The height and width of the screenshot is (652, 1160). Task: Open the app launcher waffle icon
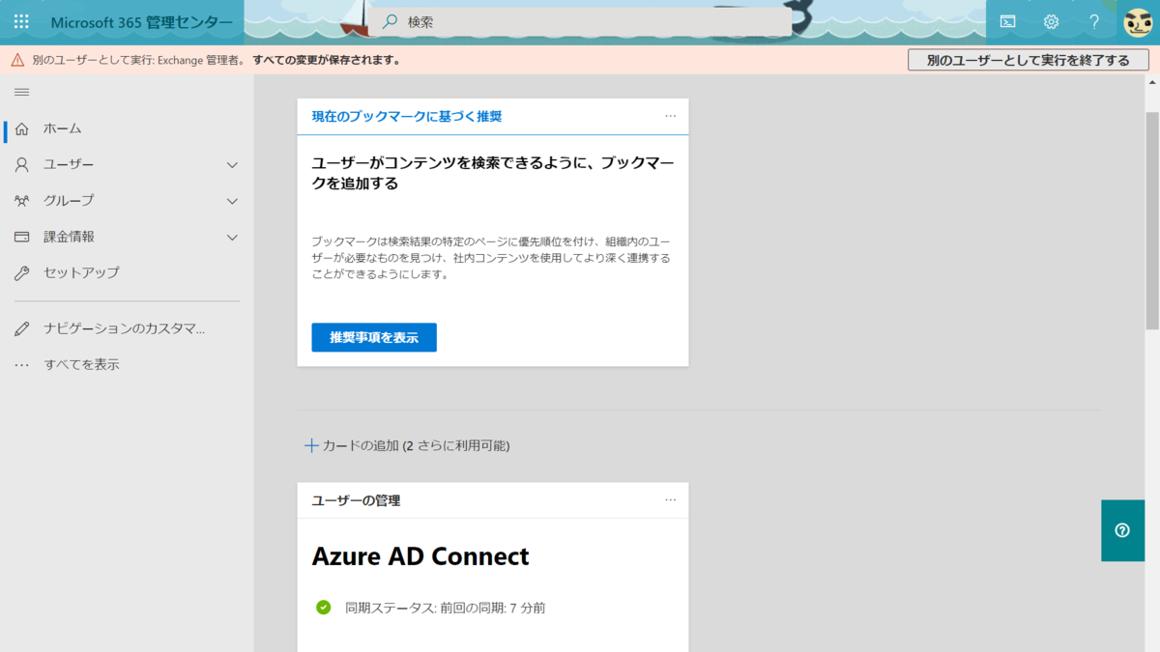coord(21,21)
